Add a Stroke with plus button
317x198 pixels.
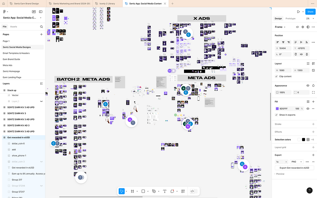coord(313,124)
